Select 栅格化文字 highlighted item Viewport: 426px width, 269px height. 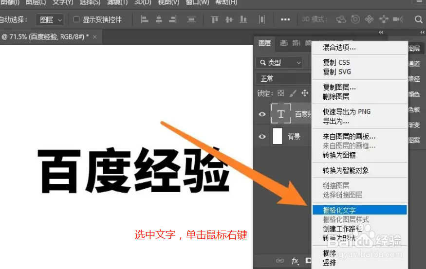[360, 210]
